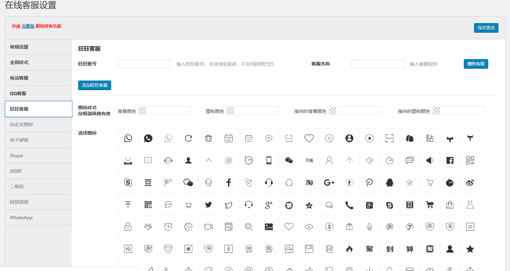Choose the trash bin icon
The image size is (510, 271).
208,138
